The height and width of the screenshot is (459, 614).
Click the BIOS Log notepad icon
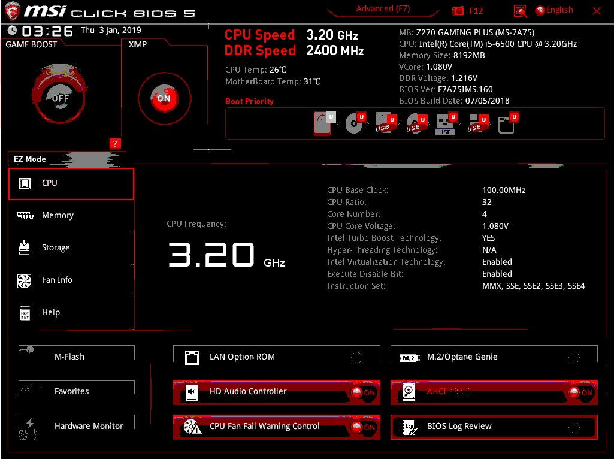409,427
